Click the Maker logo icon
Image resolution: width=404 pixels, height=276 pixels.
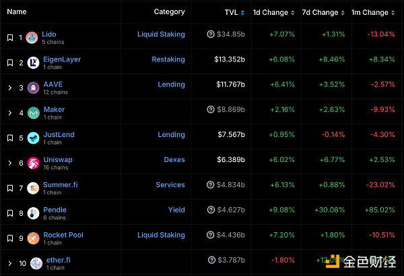click(x=34, y=113)
